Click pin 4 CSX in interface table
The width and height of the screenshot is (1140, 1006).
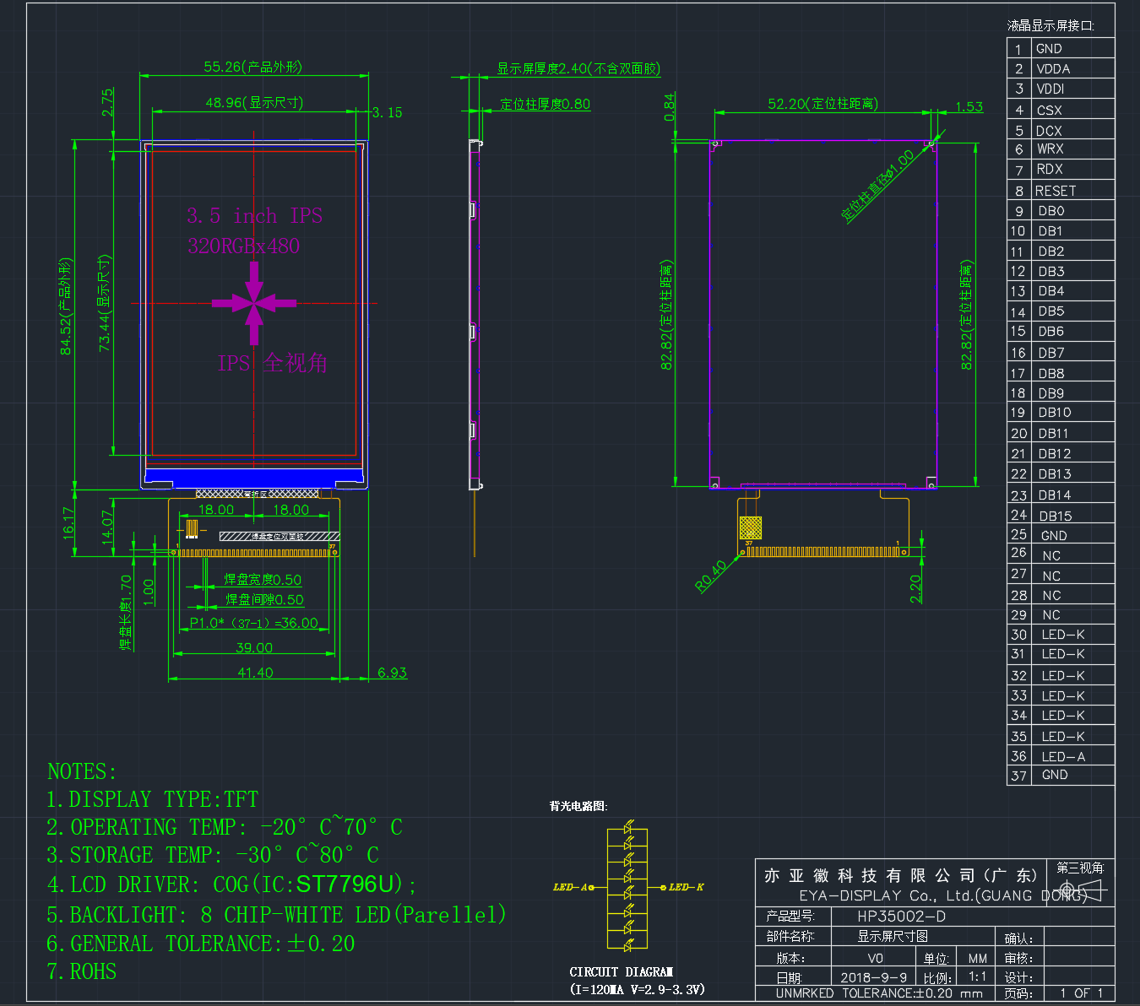[1061, 110]
